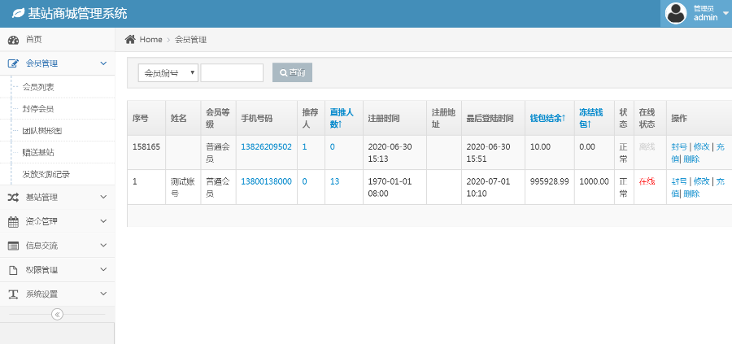Click the dashboard icon next to 首页

click(13, 39)
